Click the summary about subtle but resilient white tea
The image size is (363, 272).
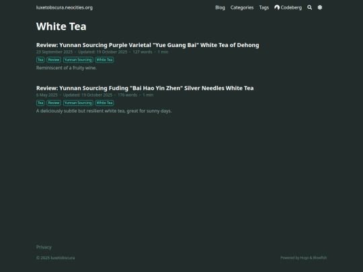click(104, 111)
